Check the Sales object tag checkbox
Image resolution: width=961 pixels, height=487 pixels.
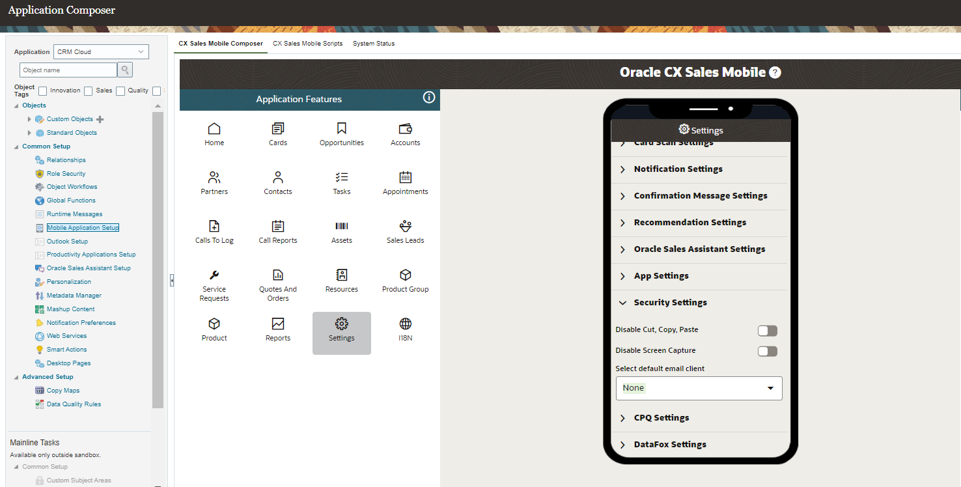(89, 91)
